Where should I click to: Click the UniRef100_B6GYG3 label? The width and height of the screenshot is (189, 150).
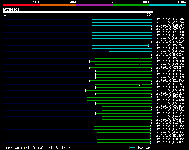(170, 90)
